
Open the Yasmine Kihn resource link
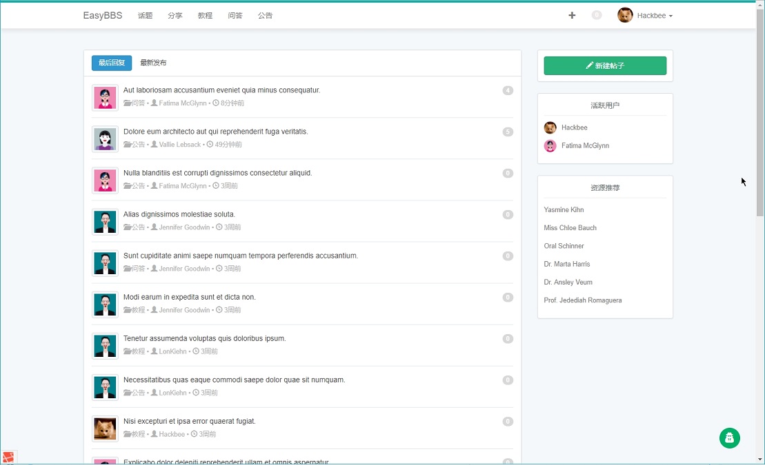[564, 209]
